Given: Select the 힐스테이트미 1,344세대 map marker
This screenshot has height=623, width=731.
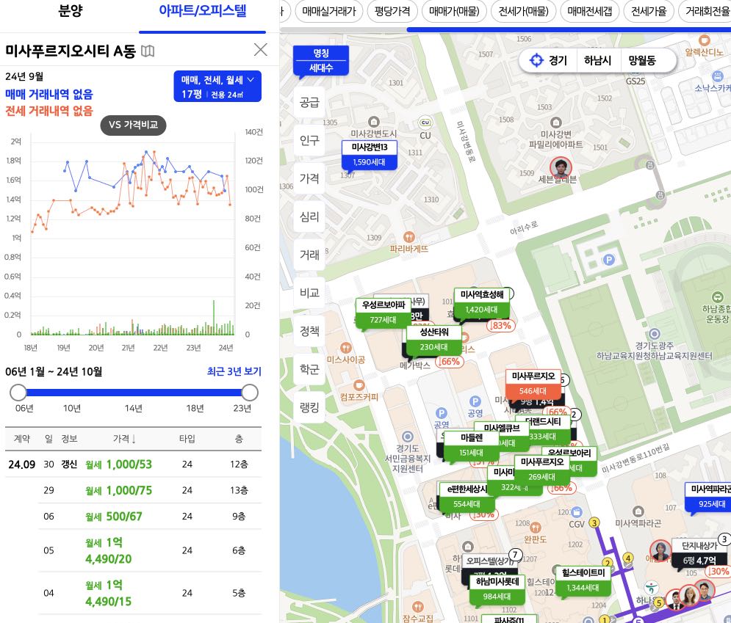Looking at the screenshot, I should pyautogui.click(x=583, y=580).
